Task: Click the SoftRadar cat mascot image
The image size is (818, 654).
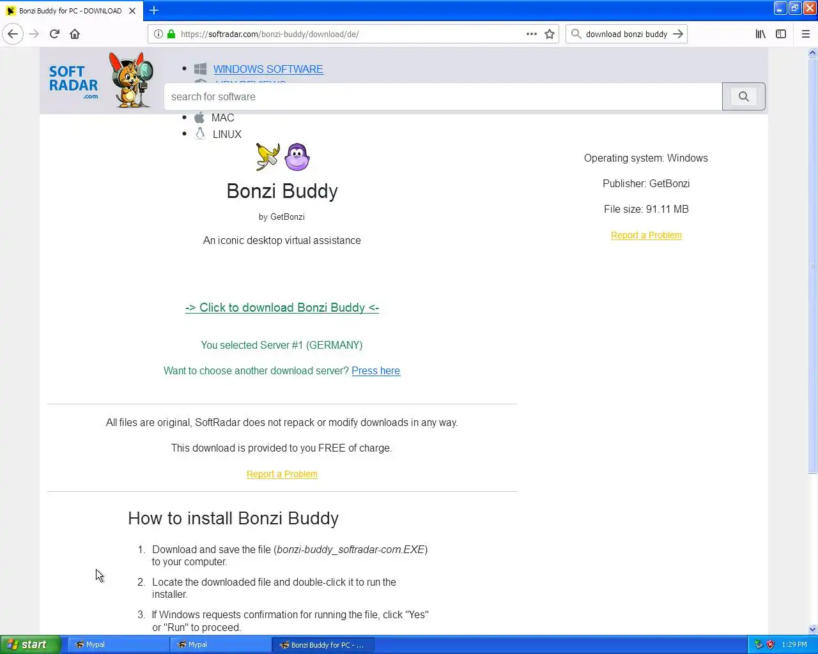Action: [x=131, y=80]
